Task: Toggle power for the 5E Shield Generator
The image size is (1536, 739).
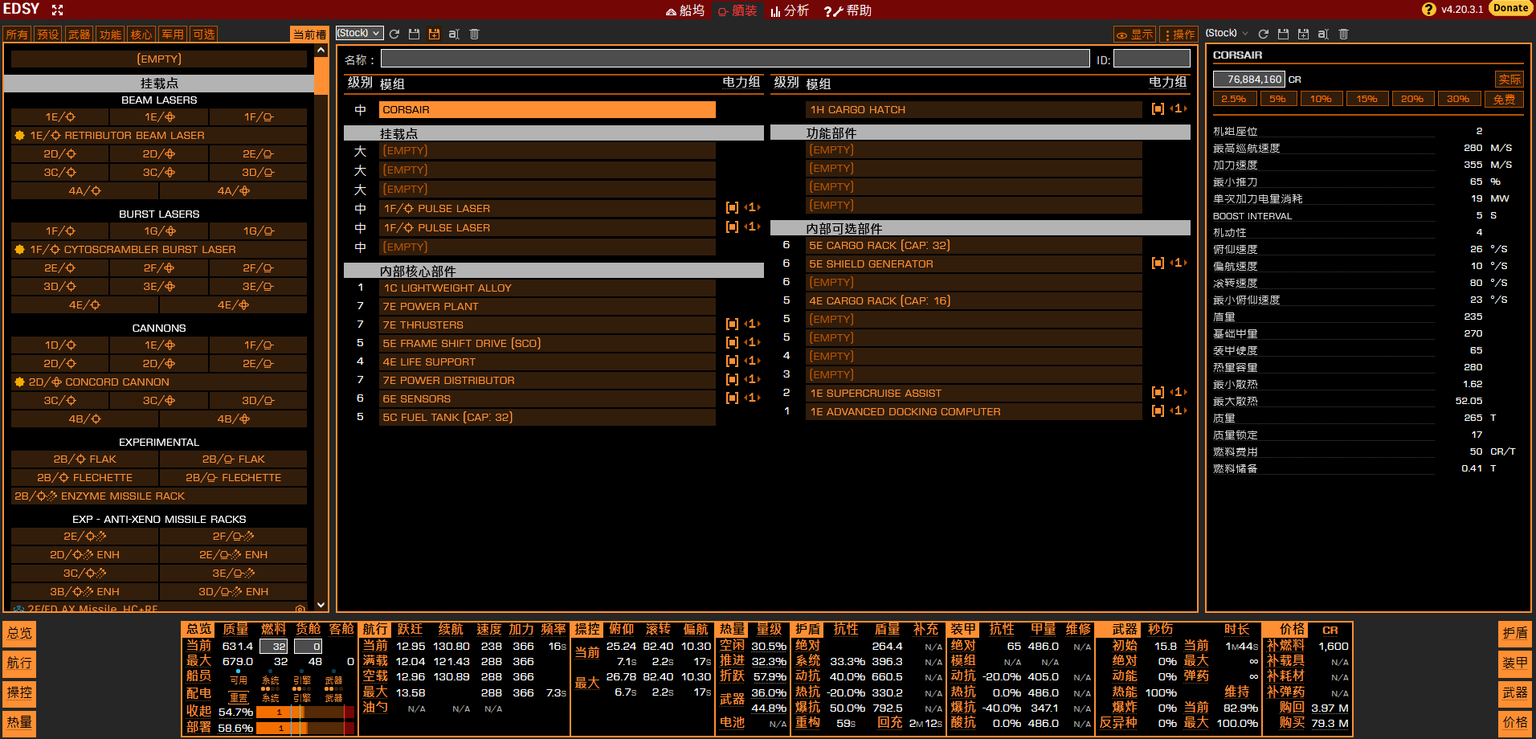Action: point(1157,263)
